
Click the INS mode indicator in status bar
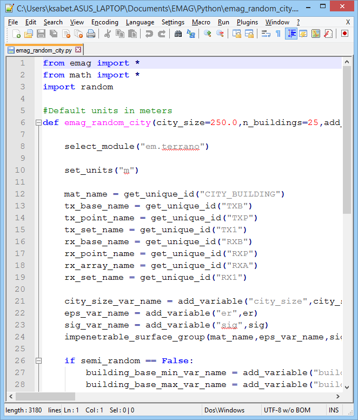coord(334,410)
